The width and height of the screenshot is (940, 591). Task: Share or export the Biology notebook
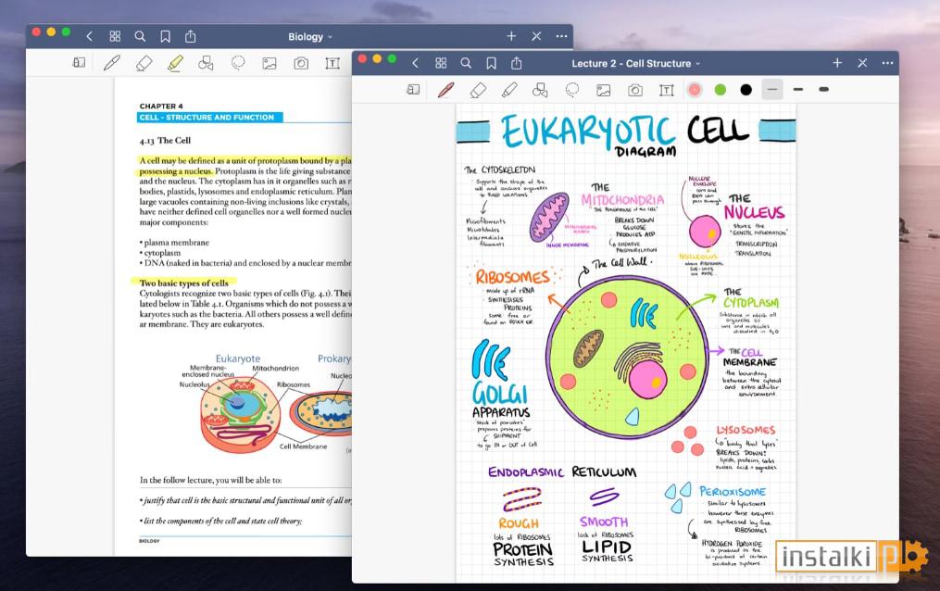click(190, 36)
